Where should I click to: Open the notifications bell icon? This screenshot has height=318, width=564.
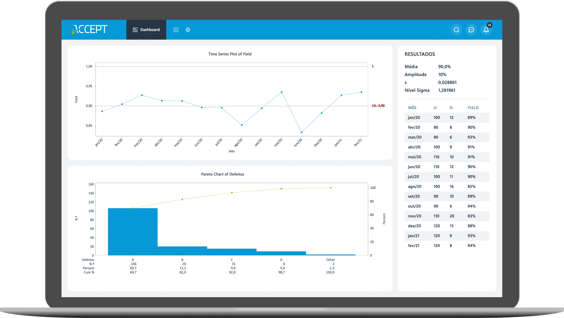pos(486,30)
